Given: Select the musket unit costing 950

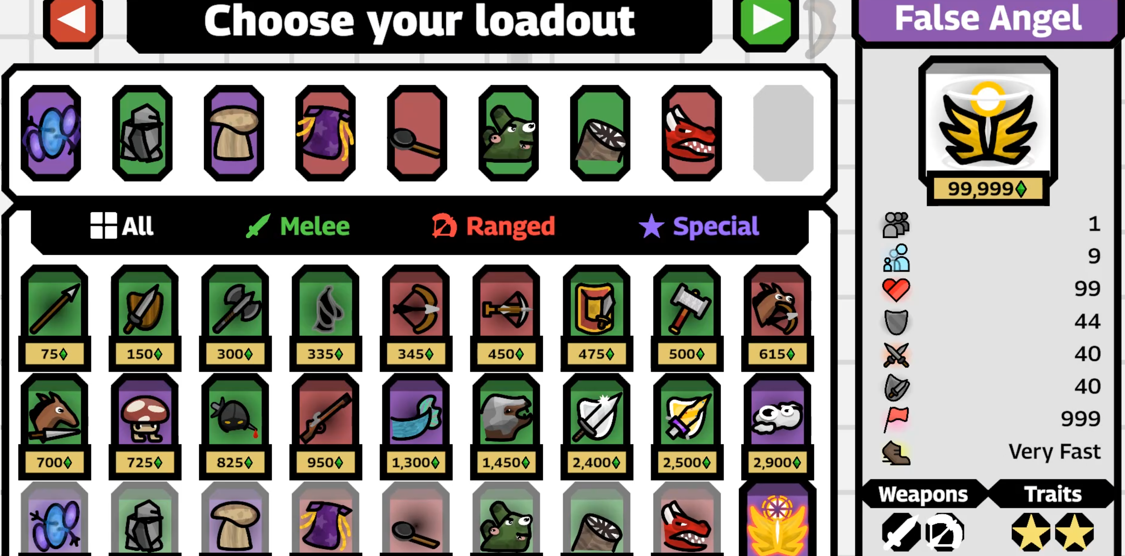Looking at the screenshot, I should [325, 426].
